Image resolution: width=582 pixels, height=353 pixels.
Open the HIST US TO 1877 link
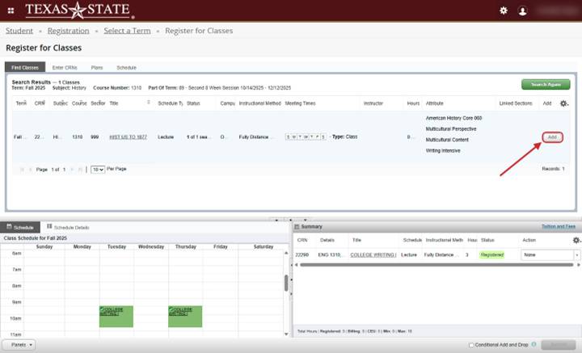pos(128,137)
